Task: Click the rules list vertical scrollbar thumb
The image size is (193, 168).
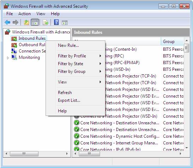Action: point(187,48)
